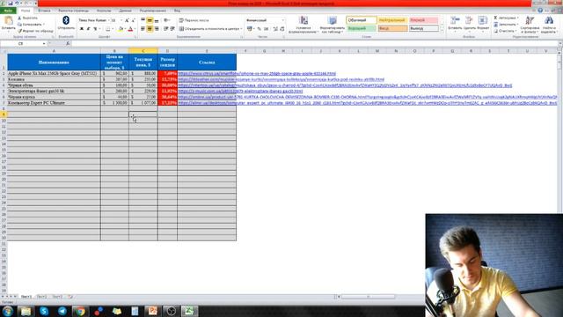Click the Insert new worksheet tab icon
Viewport: 563px width, 317px height.
tap(70, 297)
